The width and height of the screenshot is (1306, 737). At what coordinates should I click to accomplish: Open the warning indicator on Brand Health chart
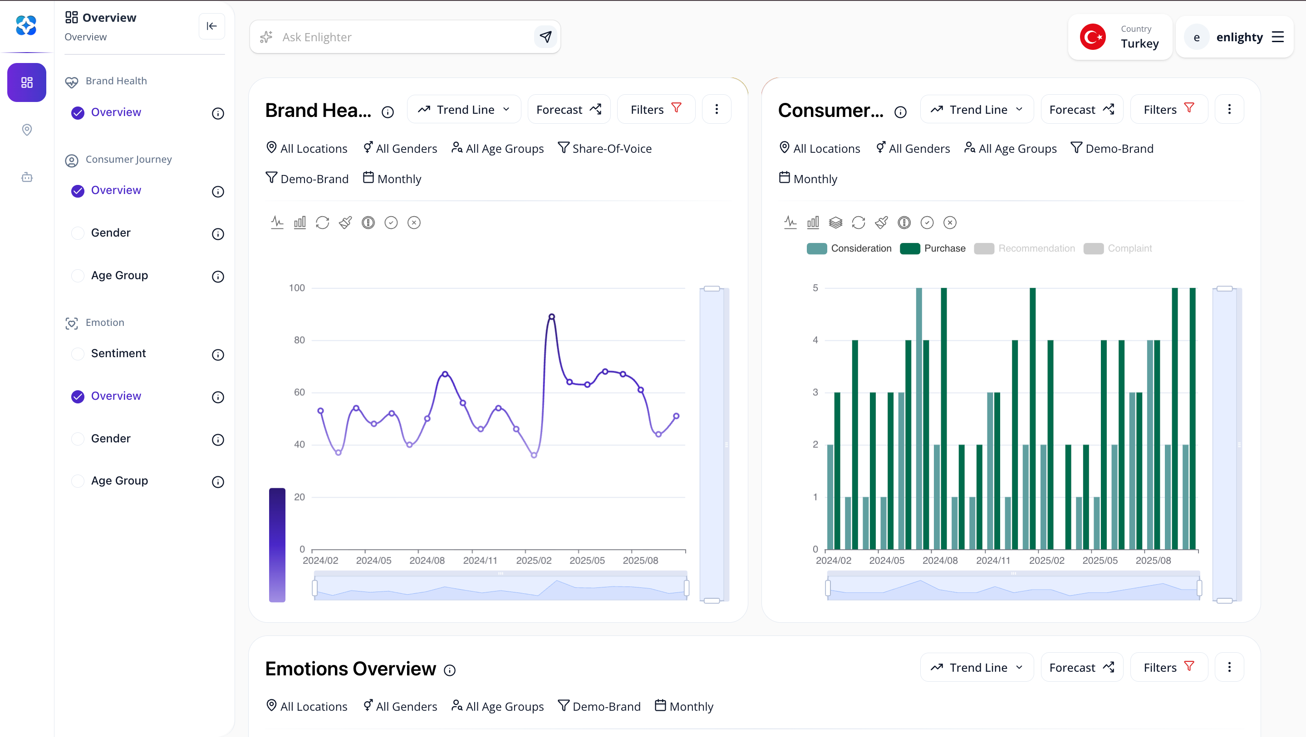point(368,223)
